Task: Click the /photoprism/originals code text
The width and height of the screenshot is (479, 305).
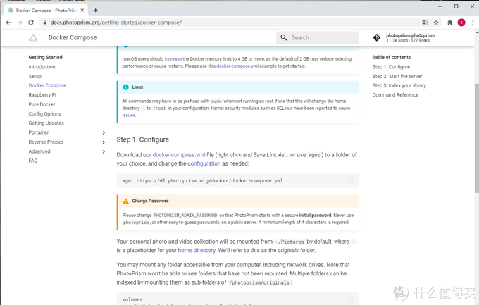Action: click(259, 282)
